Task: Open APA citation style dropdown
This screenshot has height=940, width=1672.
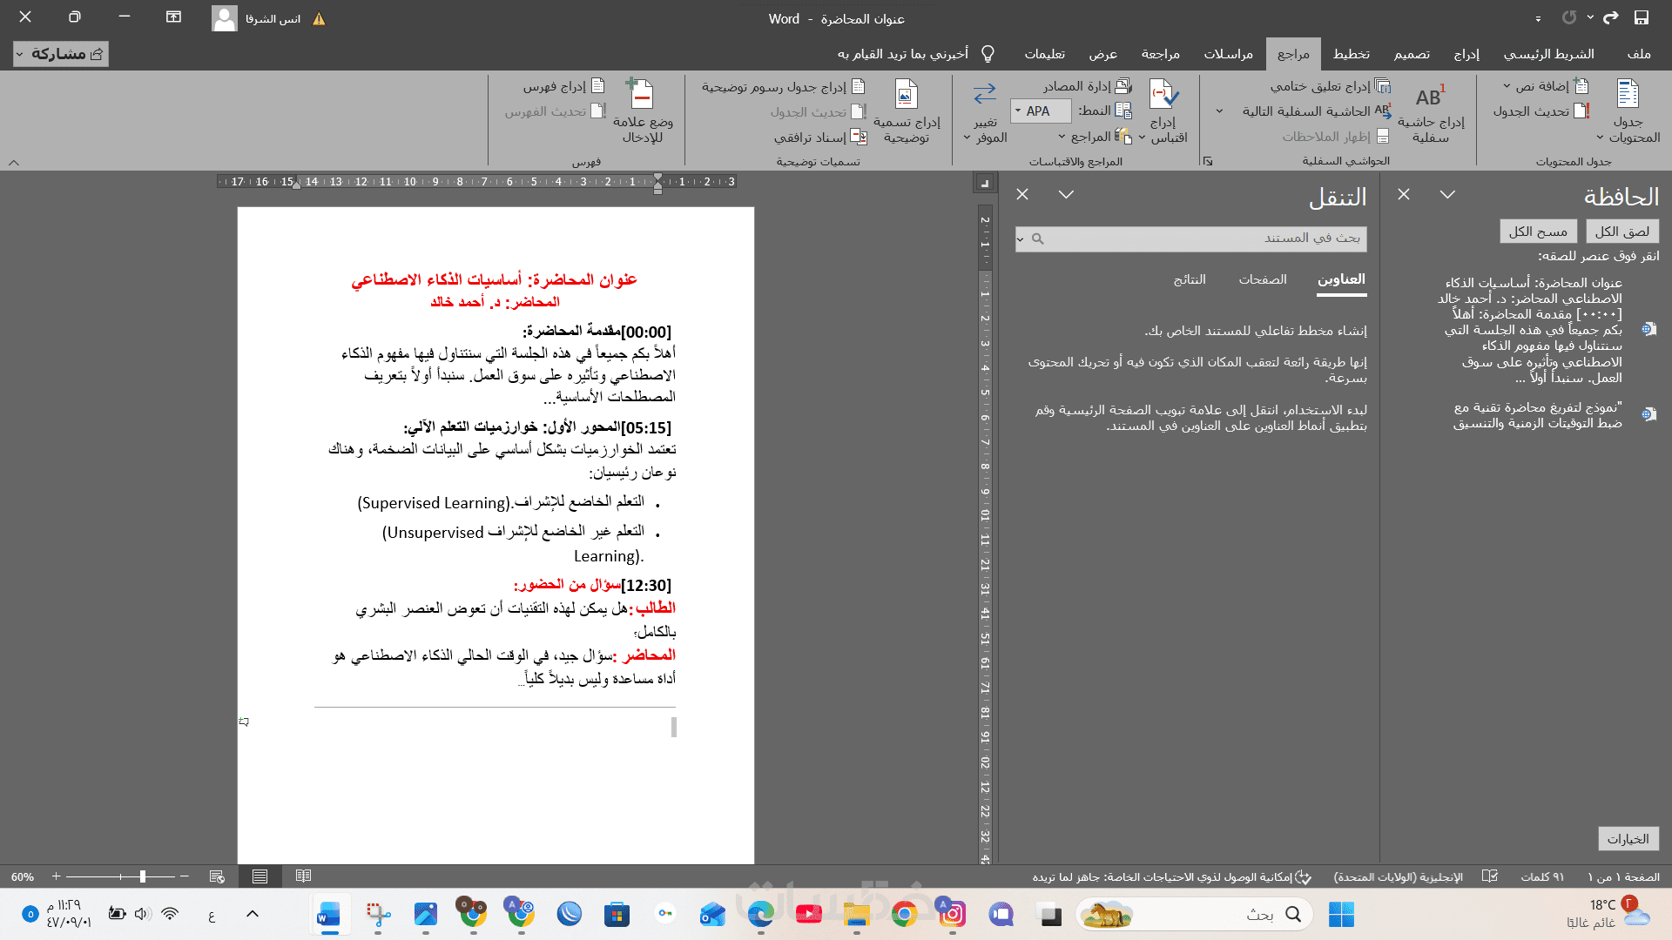Action: pyautogui.click(x=1018, y=111)
